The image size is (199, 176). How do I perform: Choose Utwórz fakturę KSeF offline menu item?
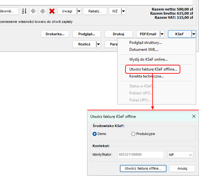tap(153, 69)
